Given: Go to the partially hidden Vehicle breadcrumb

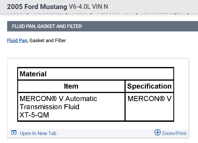Looking at the screenshot, I should [x=15, y=13].
